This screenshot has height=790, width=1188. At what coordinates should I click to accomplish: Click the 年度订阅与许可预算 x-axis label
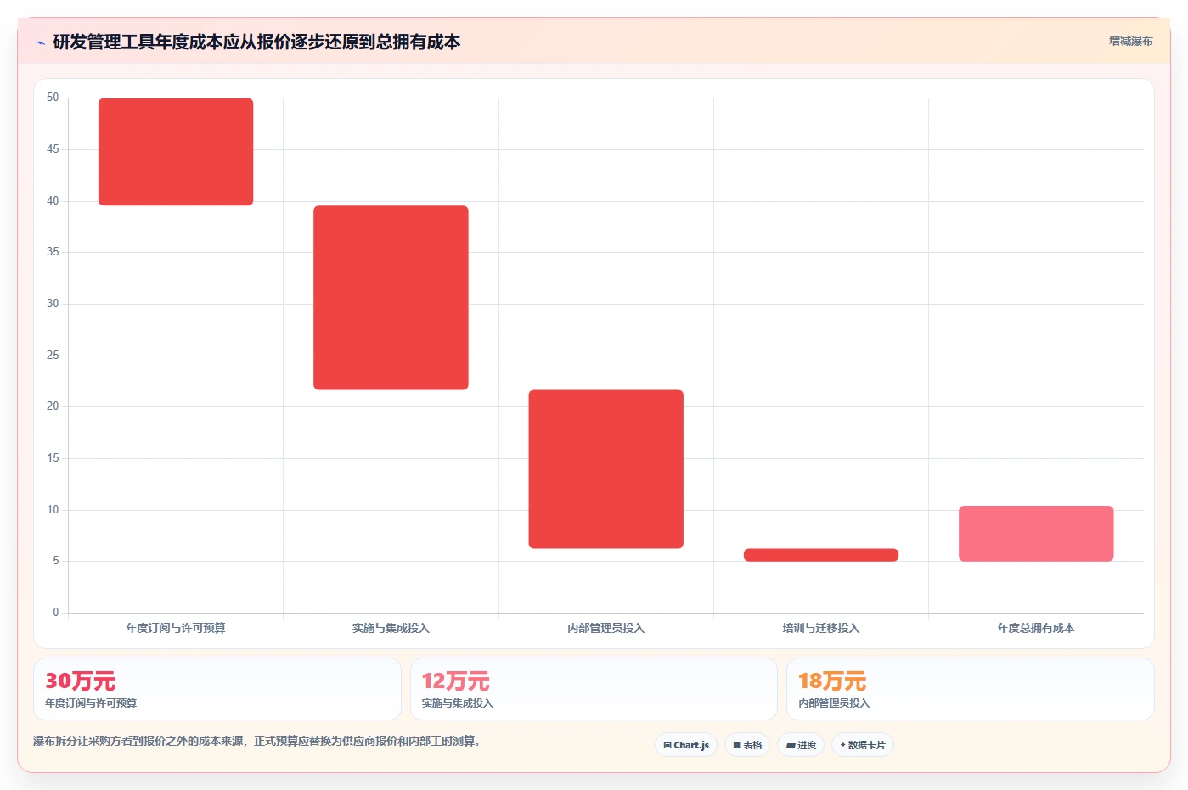176,628
